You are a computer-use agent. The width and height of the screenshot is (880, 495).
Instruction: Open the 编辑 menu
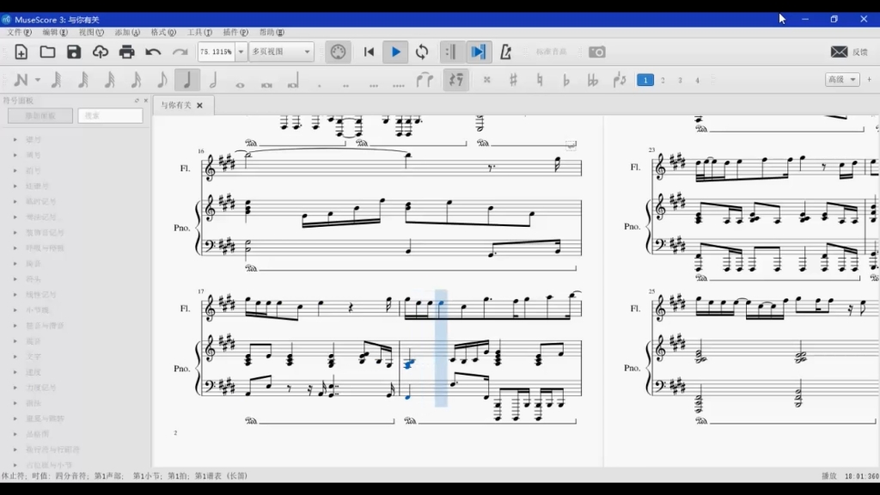click(x=55, y=33)
